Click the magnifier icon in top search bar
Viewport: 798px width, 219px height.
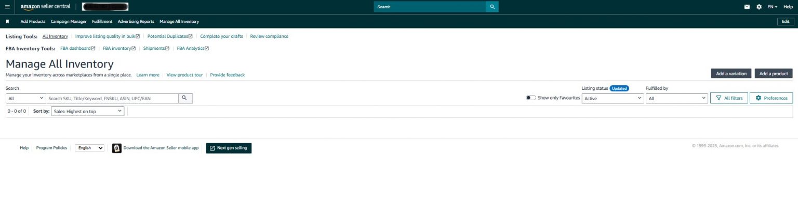coord(492,7)
